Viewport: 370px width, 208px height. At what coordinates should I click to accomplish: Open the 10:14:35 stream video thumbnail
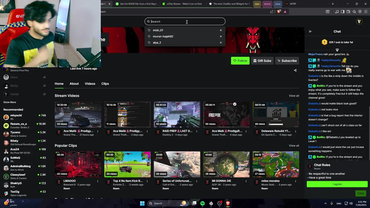pyautogui.click(x=127, y=114)
